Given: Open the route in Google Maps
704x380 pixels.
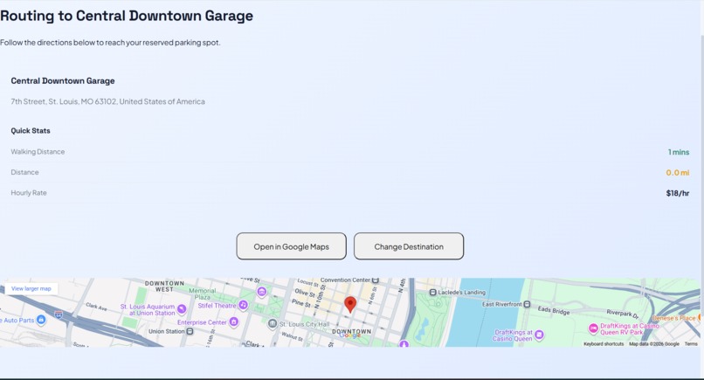Looking at the screenshot, I should (292, 246).
